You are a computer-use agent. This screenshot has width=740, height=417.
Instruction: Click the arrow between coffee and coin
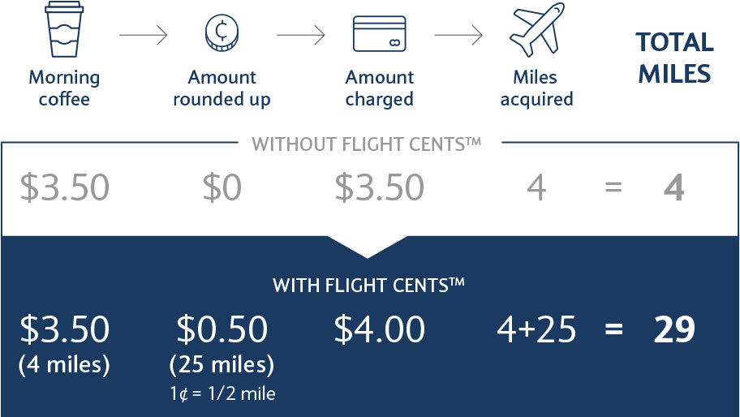click(144, 35)
